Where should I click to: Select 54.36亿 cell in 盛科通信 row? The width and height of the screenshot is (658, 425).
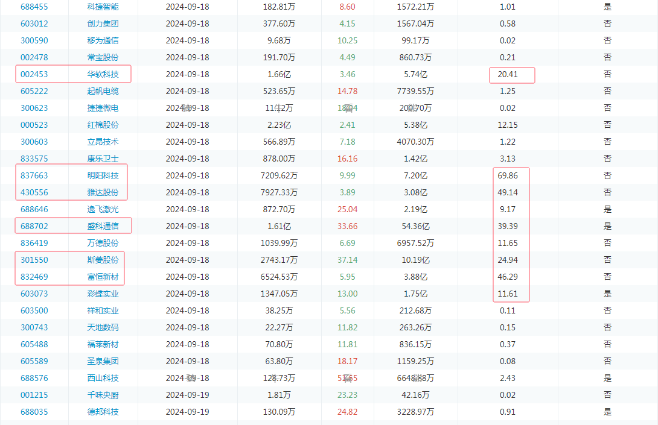[415, 226]
